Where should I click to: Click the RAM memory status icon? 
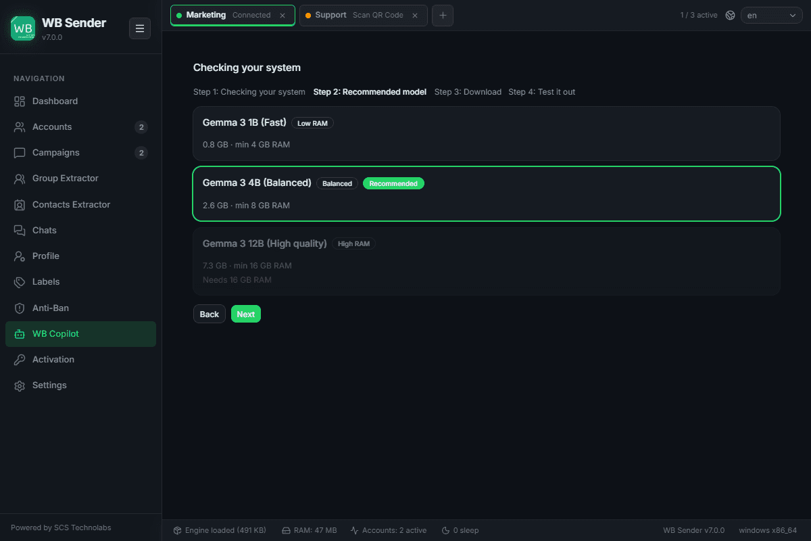pyautogui.click(x=286, y=530)
